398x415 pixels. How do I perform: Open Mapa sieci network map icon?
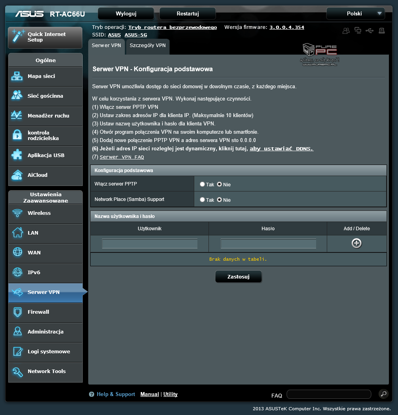(x=17, y=76)
